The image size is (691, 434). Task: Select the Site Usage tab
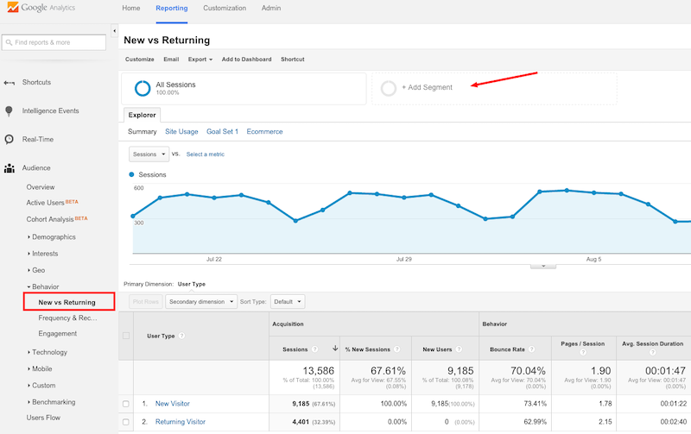181,132
